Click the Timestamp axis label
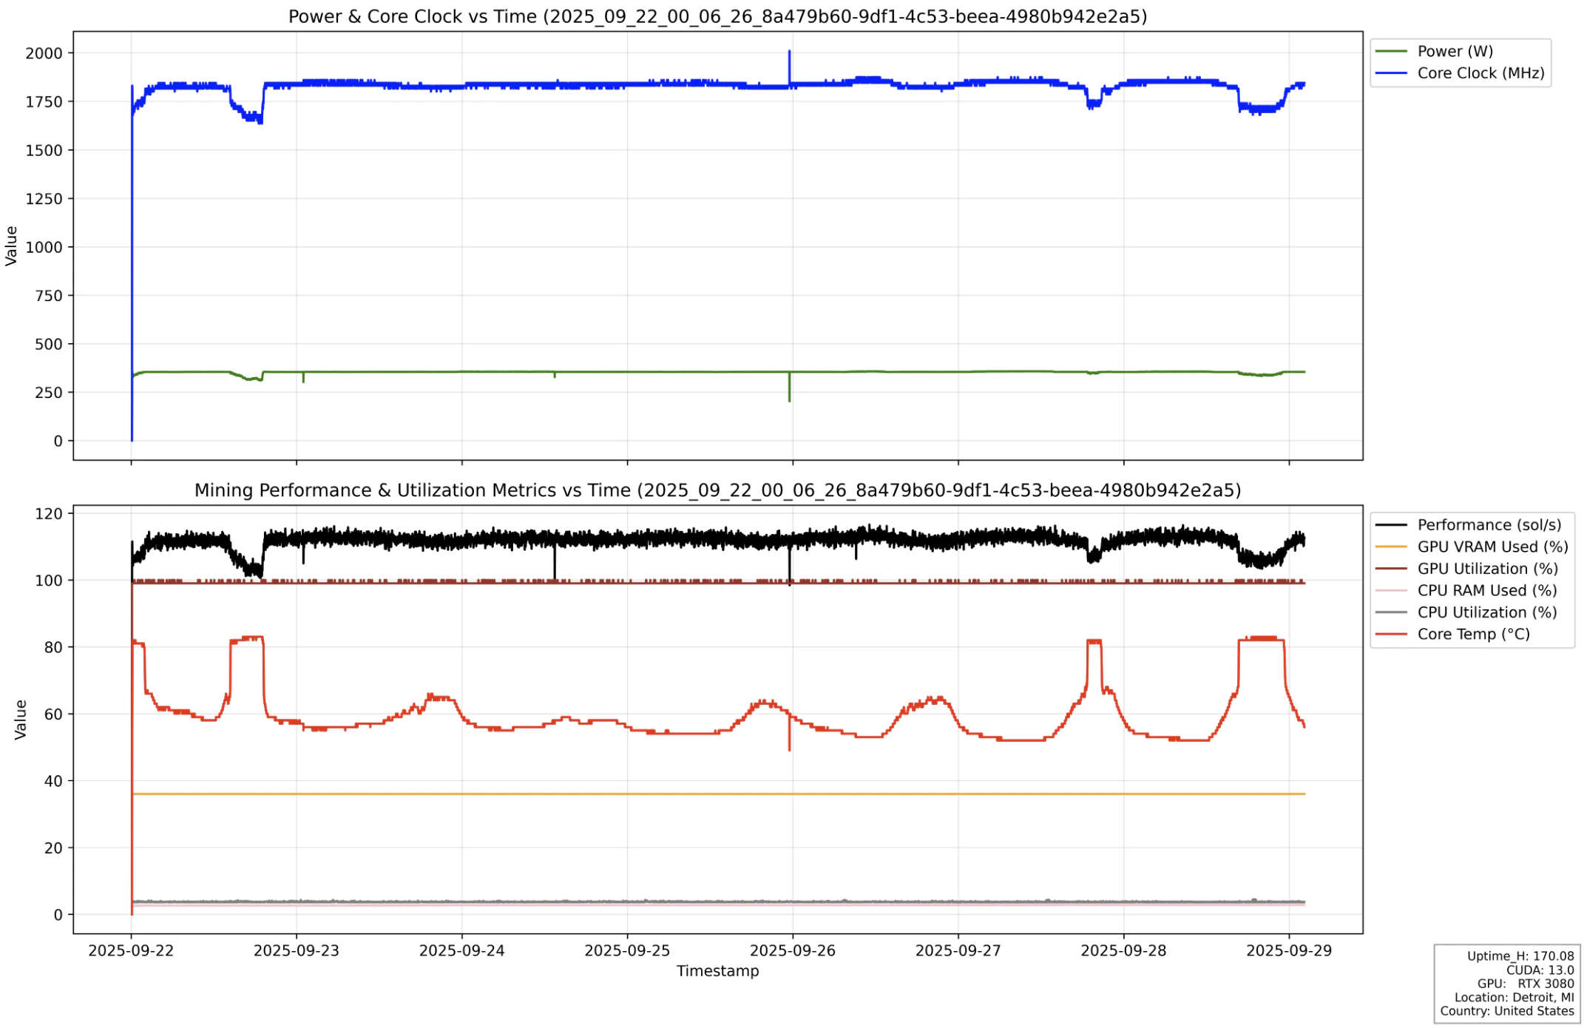The image size is (1584, 1028). tap(717, 971)
